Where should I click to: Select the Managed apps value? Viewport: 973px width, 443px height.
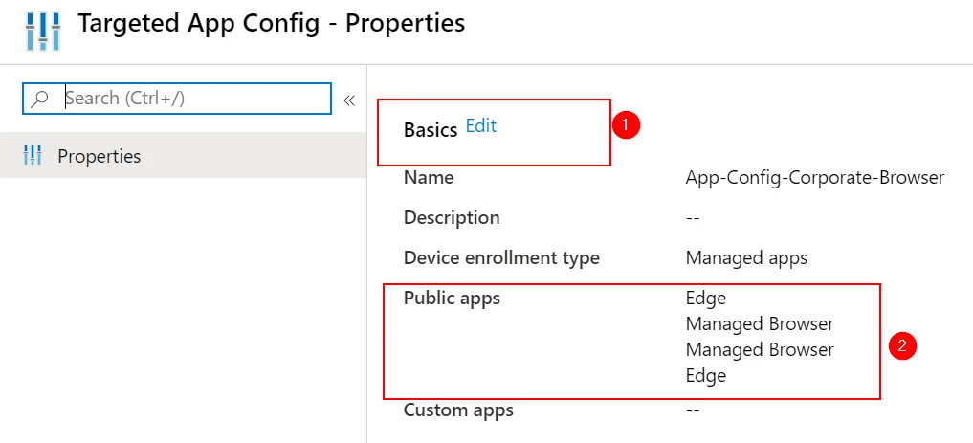(746, 257)
